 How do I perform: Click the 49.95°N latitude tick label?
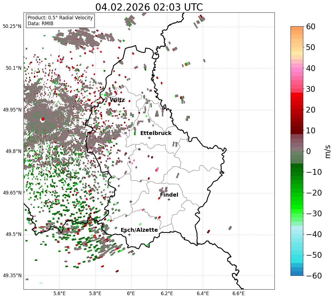(x=12, y=110)
